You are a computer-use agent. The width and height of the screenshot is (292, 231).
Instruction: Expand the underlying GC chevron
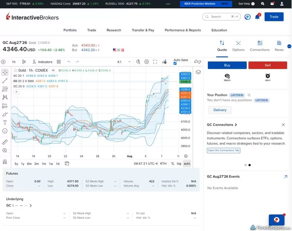(x=31, y=206)
